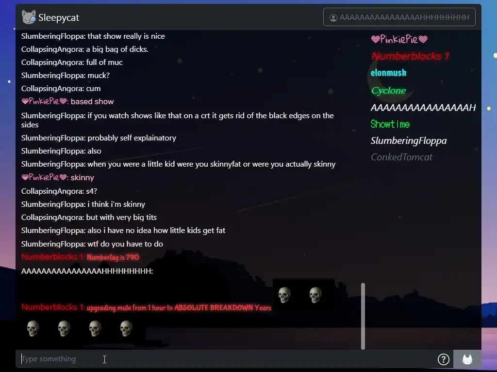497x372 pixels.
Task: Open the help question mark icon
Action: [x=444, y=359]
